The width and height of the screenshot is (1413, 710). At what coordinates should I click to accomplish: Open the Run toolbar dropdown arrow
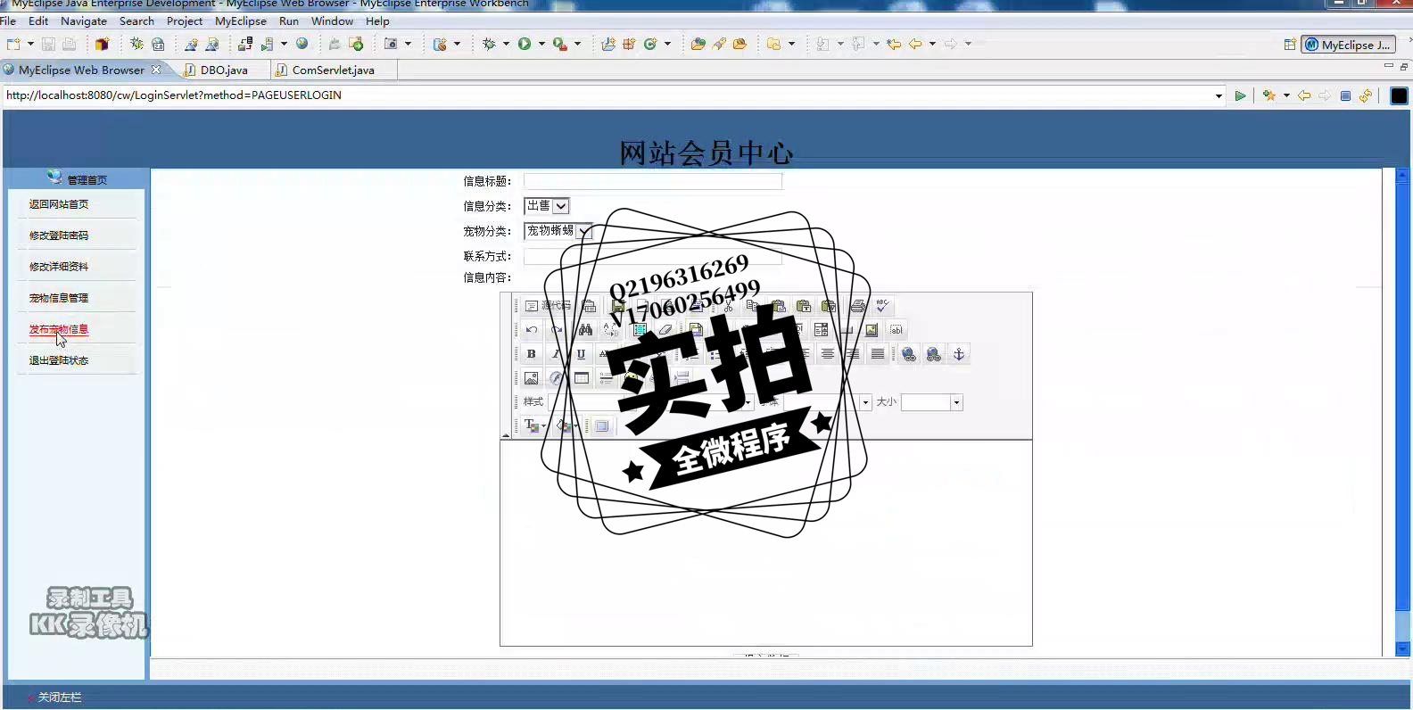coord(541,44)
